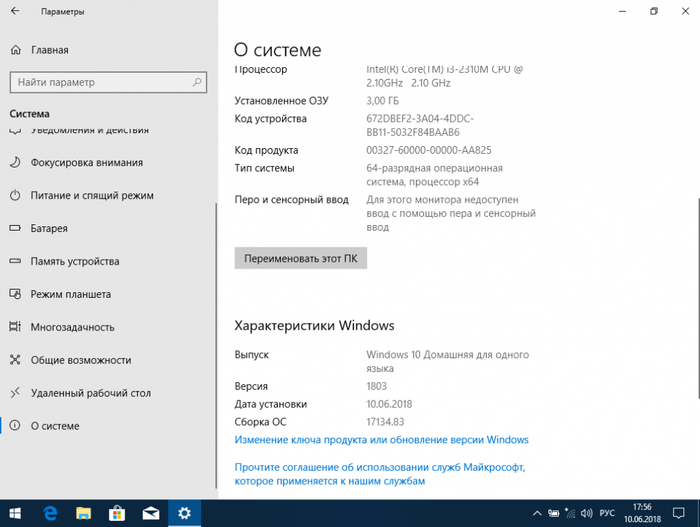Click the remote desktop icon

click(15, 393)
